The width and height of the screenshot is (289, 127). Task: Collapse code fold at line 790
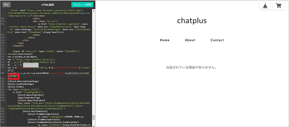6,100
